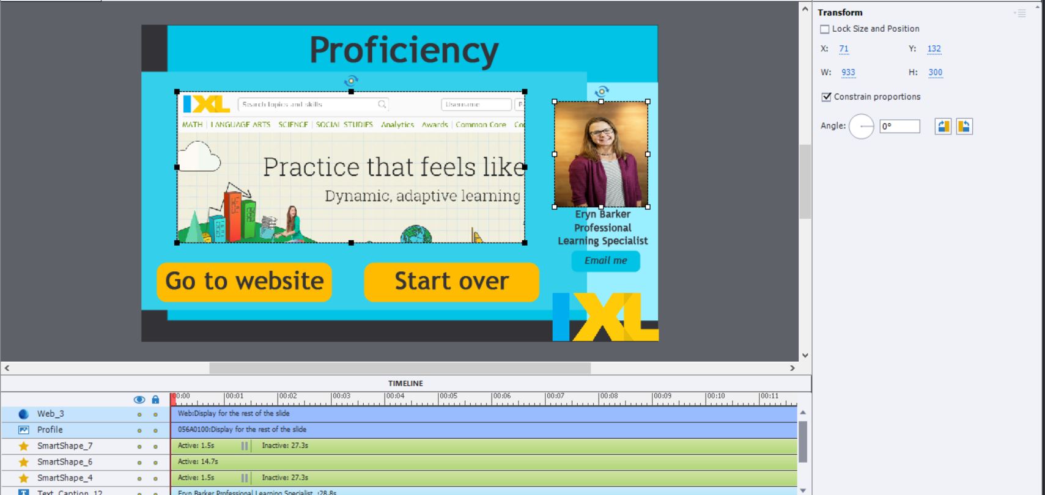Click the SmartShape_4 star icon

24,478
